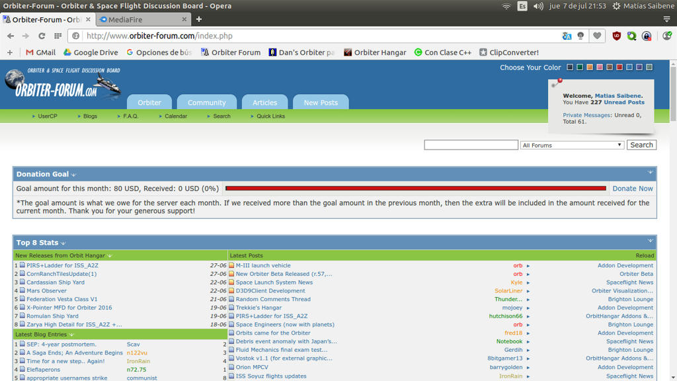Screen dimensions: 677x381
Task: Go to last post of D3D9Client Development
Action: [528, 292]
